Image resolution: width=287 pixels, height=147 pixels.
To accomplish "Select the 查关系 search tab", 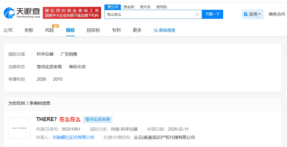I will [145, 7].
